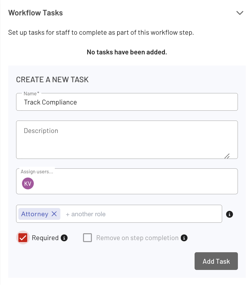Toggle via the Required label text
The width and height of the screenshot is (252, 285).
[x=45, y=238]
